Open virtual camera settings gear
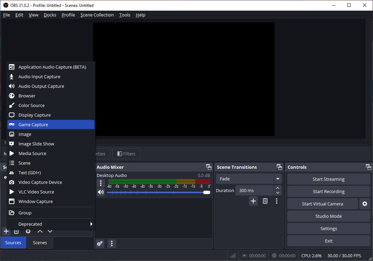Screen dimensions: 373x261 (365, 204)
